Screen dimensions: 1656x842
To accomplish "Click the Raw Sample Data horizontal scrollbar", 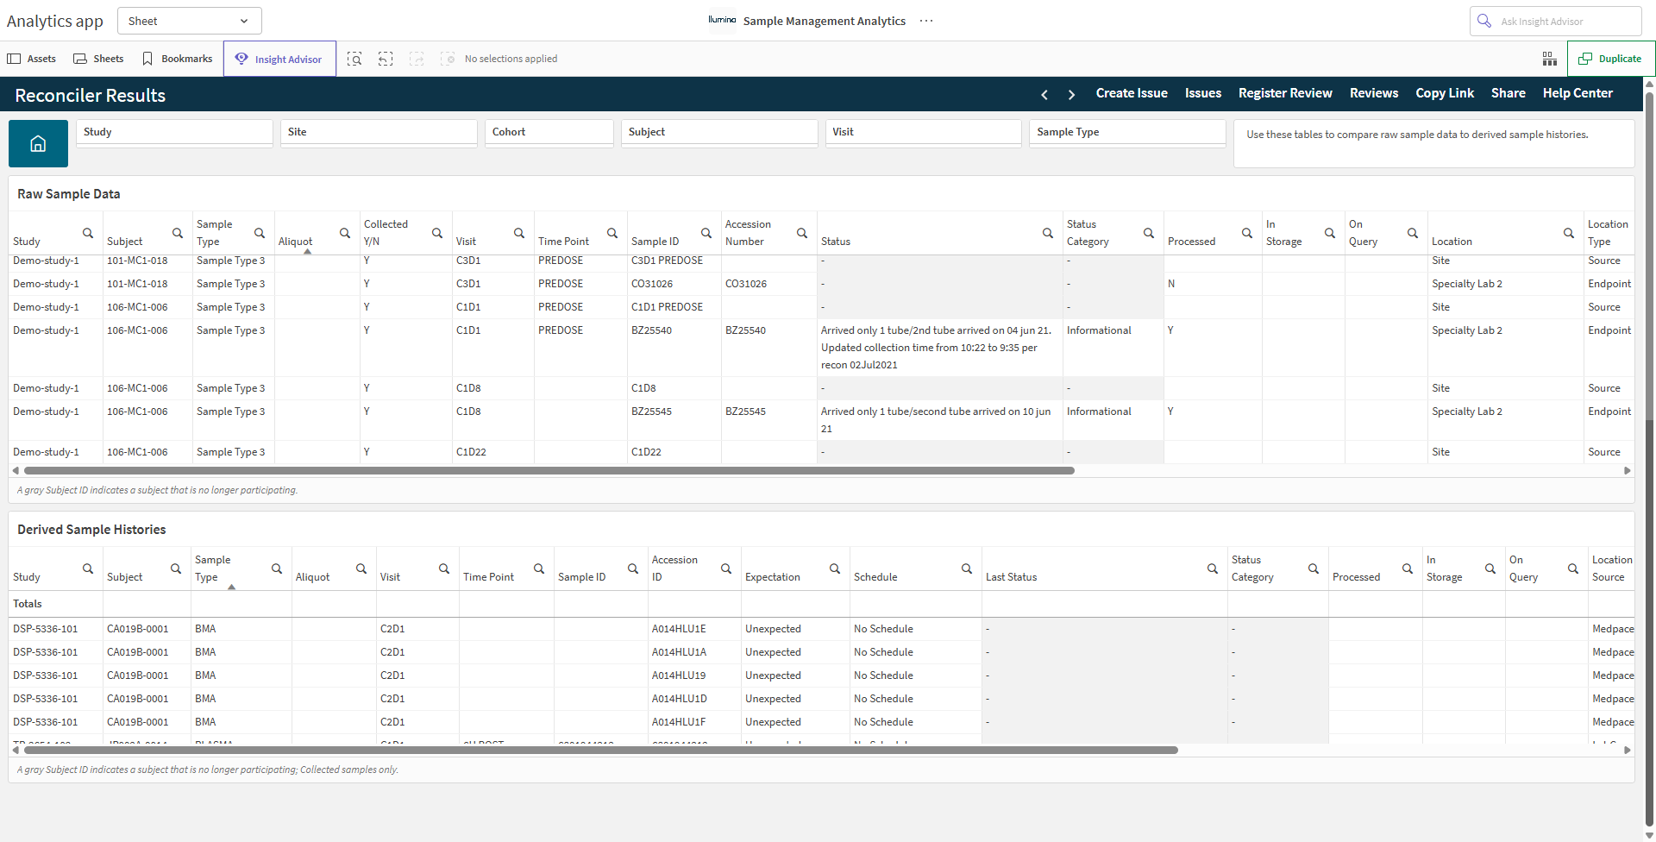I will click(x=549, y=471).
